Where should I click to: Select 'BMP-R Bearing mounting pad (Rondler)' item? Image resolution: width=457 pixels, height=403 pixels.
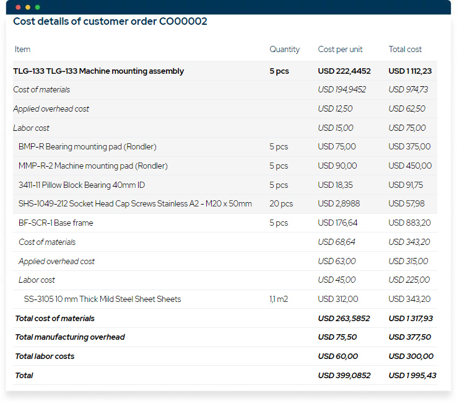(87, 146)
